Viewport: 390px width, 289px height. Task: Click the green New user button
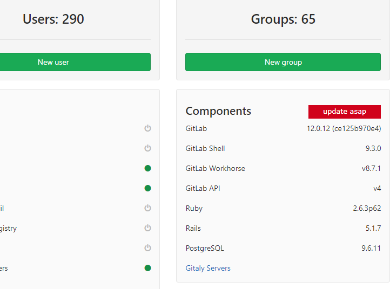click(x=53, y=62)
